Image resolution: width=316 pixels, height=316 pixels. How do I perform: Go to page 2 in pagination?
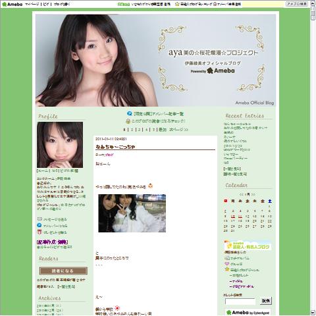point(132,130)
